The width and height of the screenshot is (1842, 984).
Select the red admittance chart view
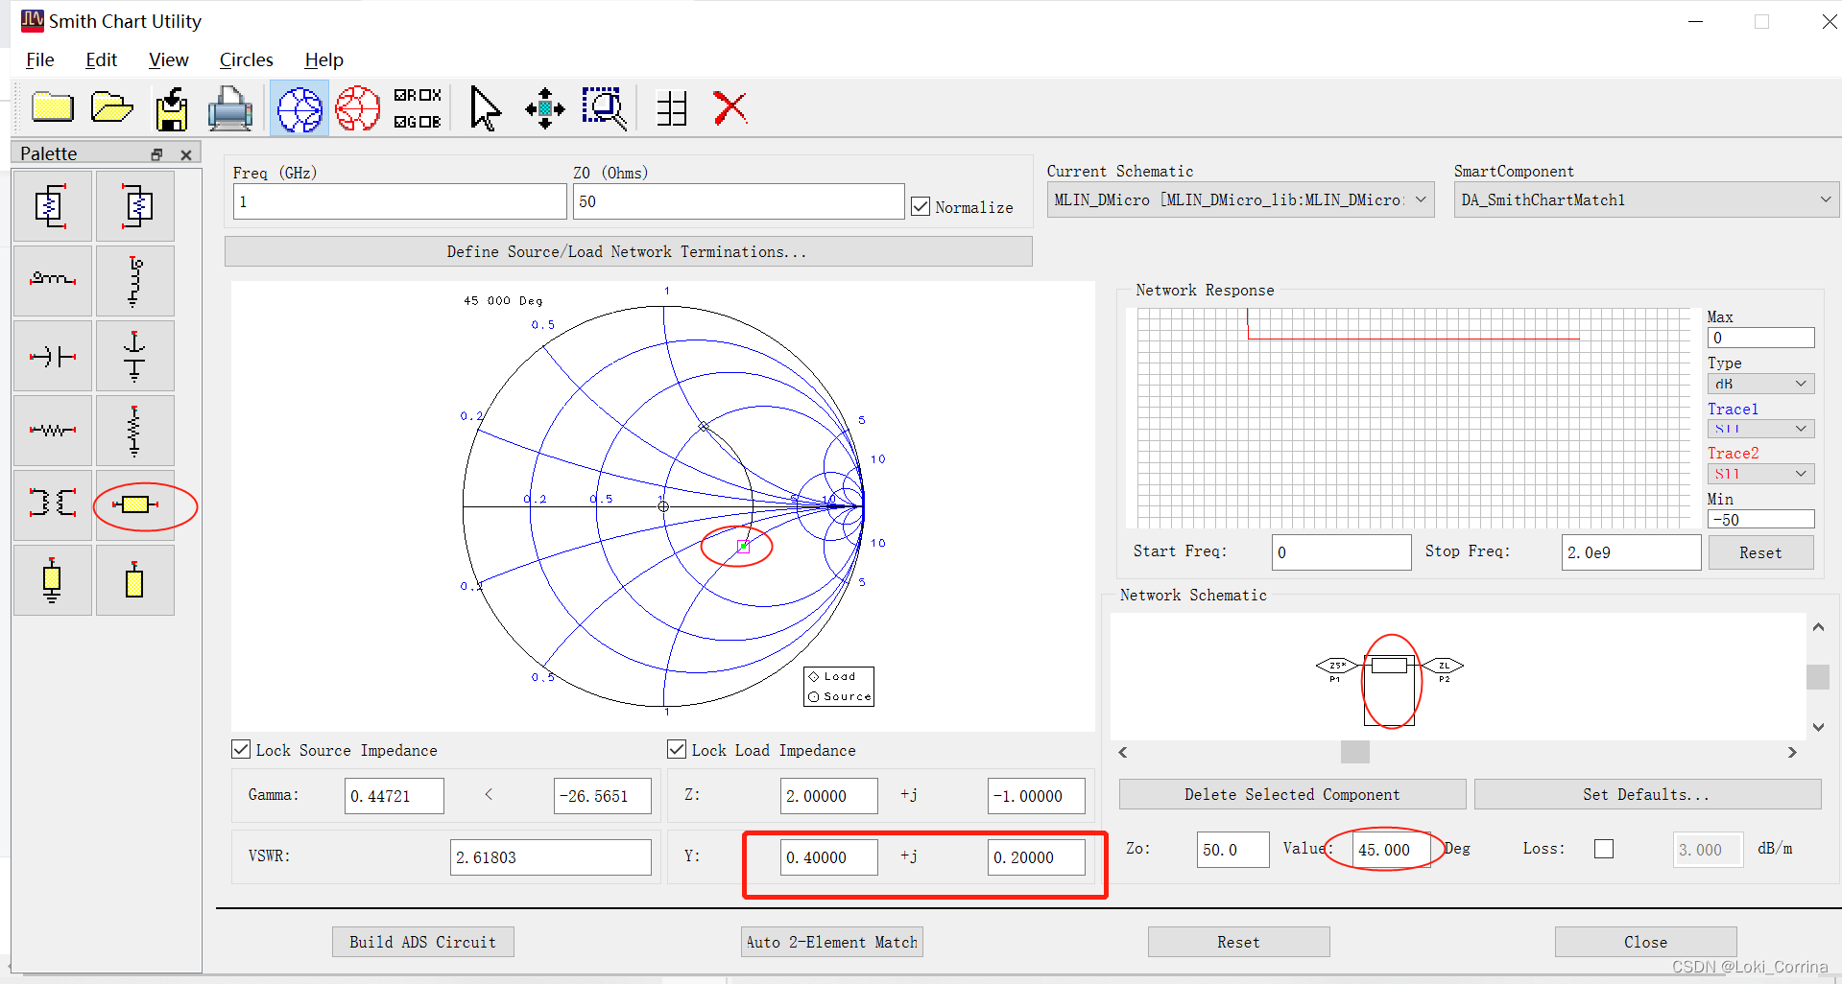358,108
